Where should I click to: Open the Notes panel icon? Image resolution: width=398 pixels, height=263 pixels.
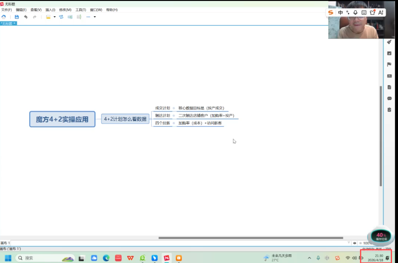click(x=389, y=87)
